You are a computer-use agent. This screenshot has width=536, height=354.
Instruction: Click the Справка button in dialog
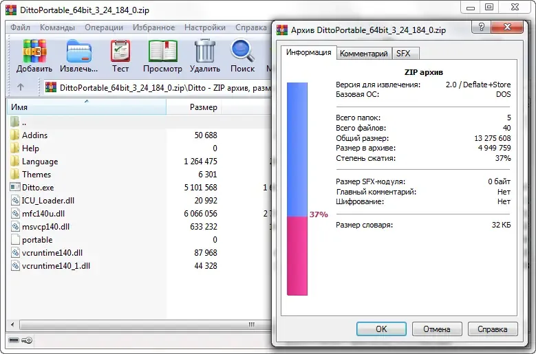tap(493, 329)
